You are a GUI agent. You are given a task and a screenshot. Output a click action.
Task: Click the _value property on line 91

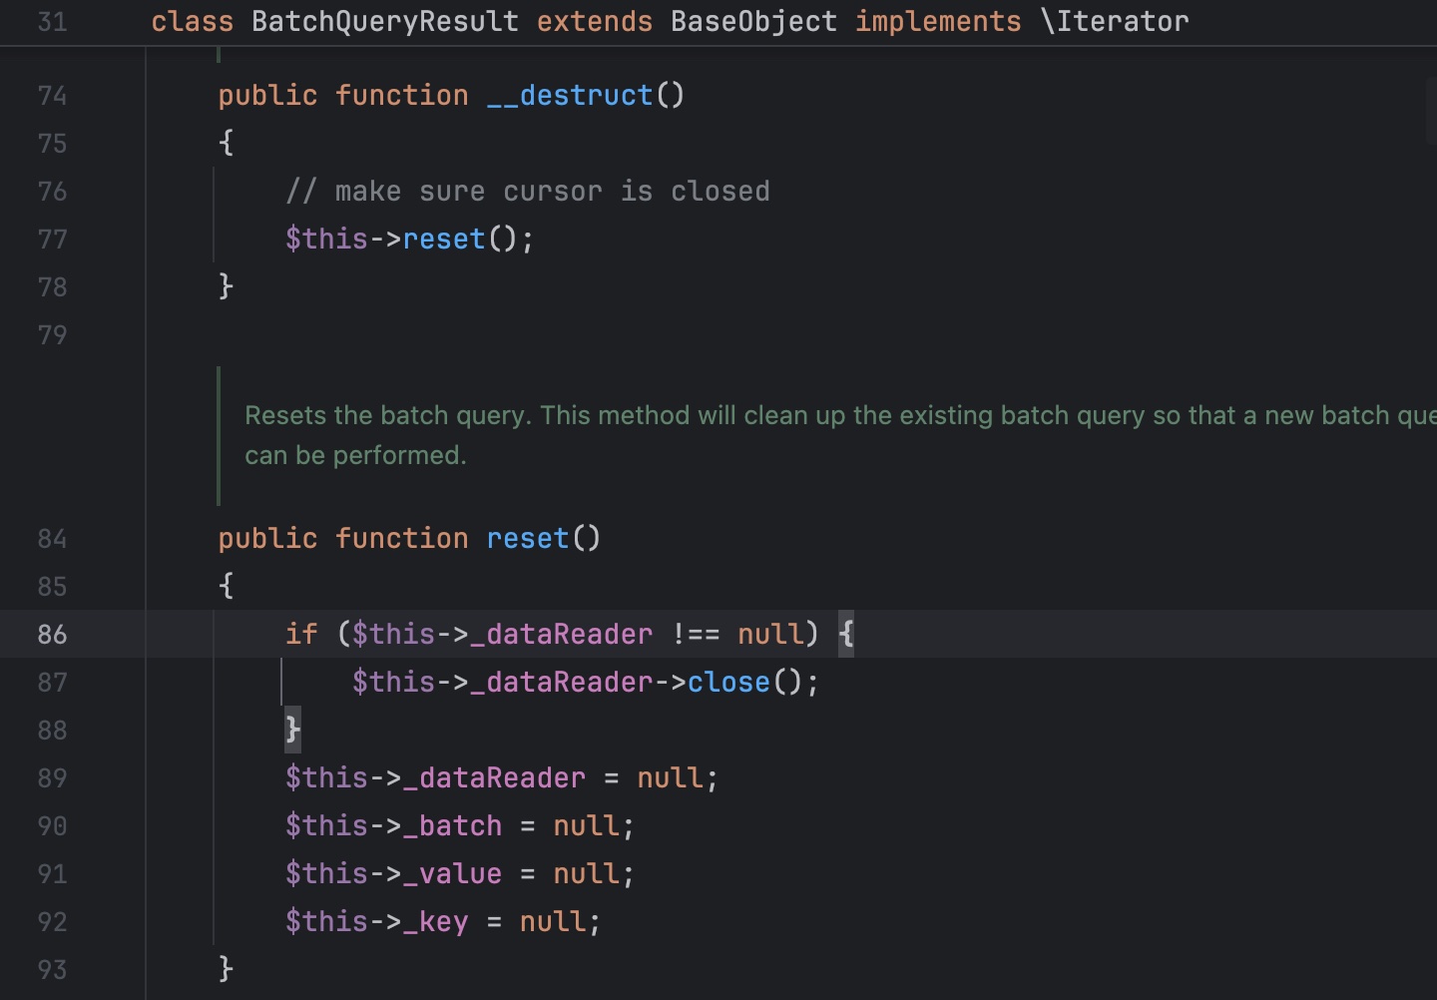452,874
